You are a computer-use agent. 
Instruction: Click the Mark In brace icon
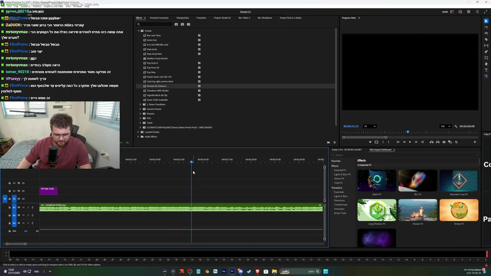[383, 142]
